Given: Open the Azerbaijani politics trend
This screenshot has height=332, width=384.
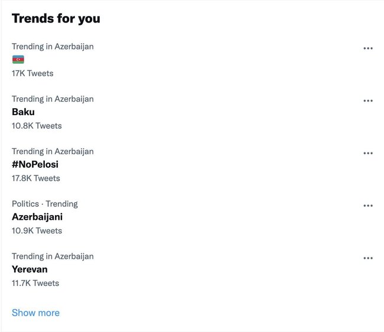Looking at the screenshot, I should point(37,217).
